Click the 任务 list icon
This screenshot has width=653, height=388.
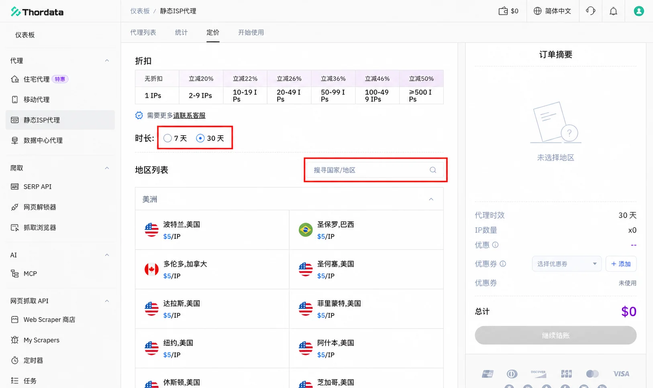(15, 381)
